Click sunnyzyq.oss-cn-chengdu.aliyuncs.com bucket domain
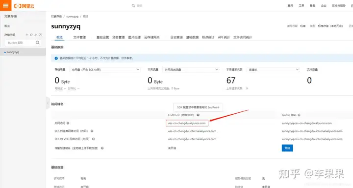Screen dimensions: 353x188 click(306, 123)
